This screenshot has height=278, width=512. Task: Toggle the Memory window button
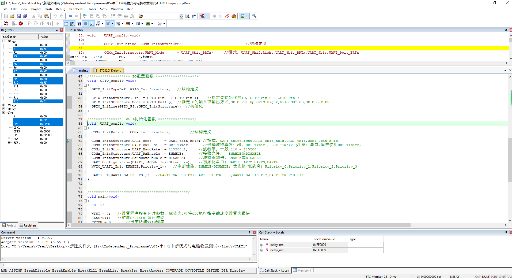(108, 24)
